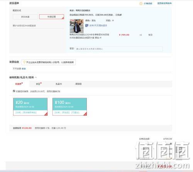Choose 京东快递 delivery method
The height and width of the screenshot is (172, 193).
[x=25, y=17]
